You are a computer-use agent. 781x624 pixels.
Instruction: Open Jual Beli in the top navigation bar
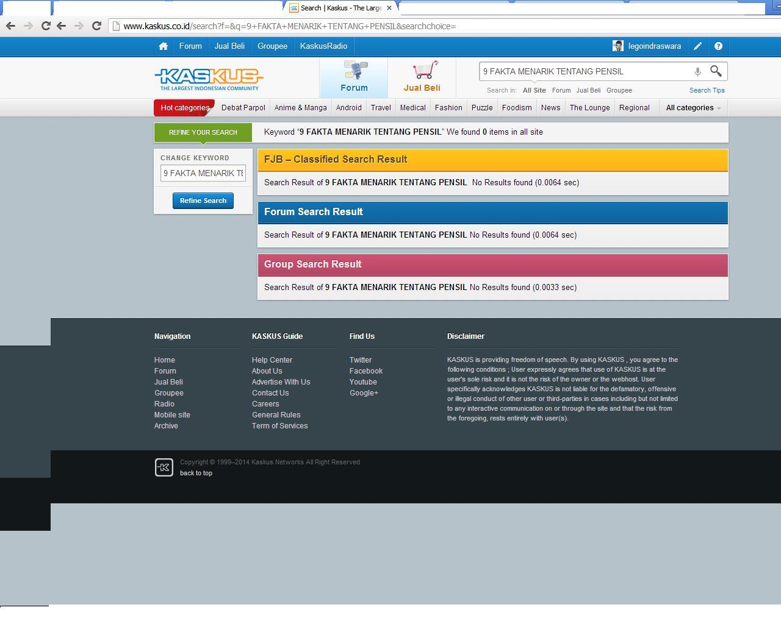pyautogui.click(x=229, y=46)
